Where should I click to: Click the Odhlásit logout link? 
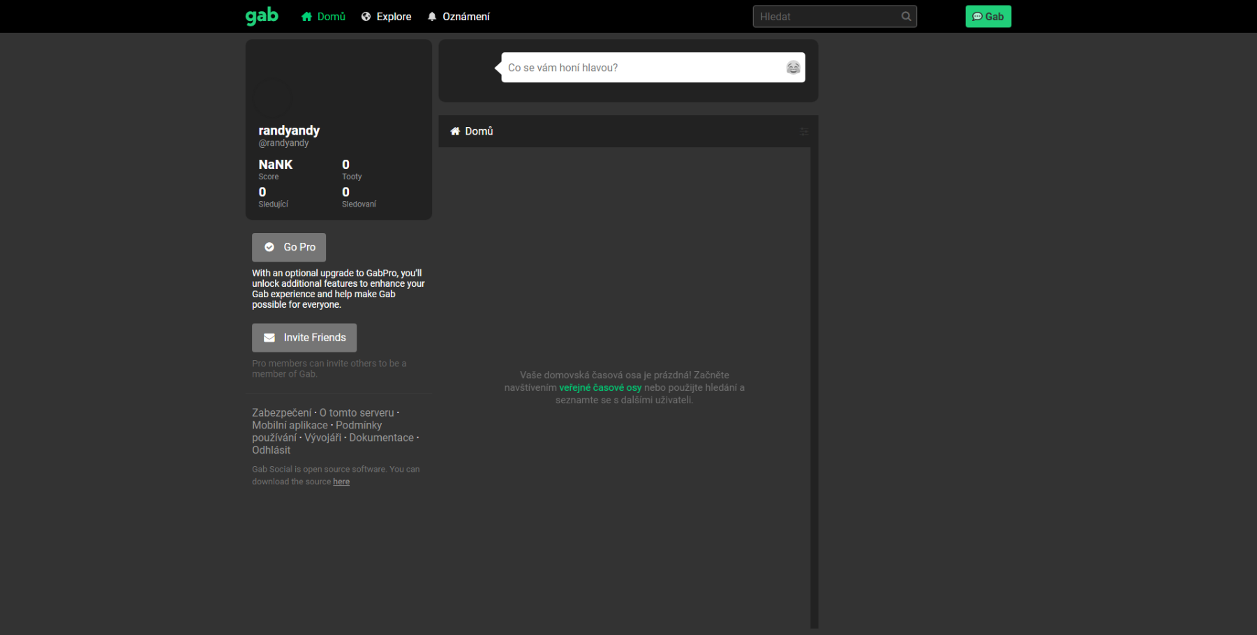[271, 450]
